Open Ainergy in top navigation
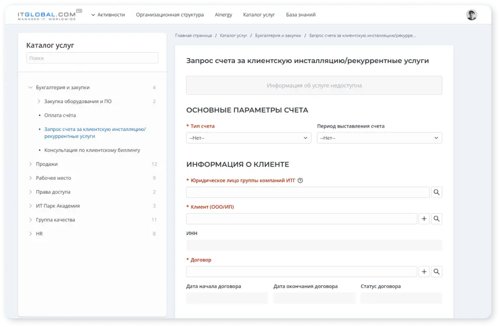 pyautogui.click(x=223, y=15)
